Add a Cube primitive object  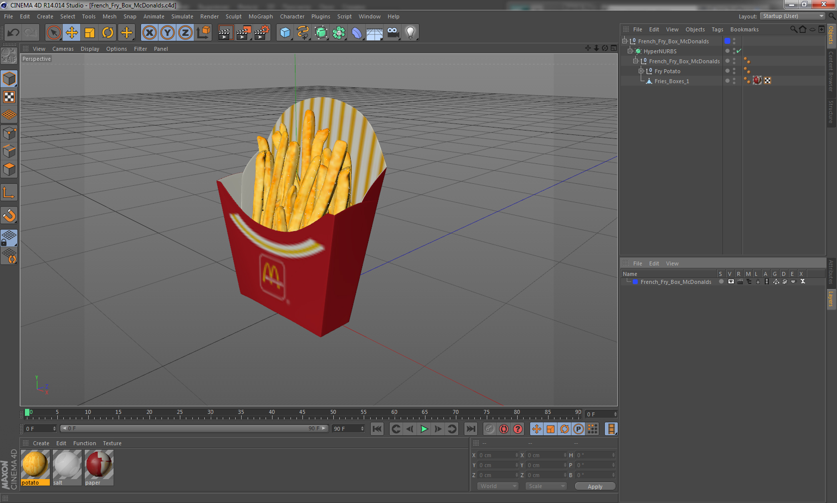(285, 33)
